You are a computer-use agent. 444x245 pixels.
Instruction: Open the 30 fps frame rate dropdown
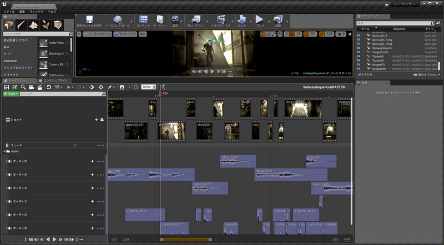click(148, 87)
